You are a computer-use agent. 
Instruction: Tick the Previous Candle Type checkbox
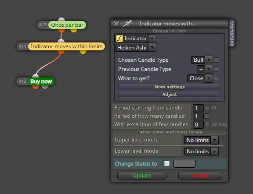(217, 69)
